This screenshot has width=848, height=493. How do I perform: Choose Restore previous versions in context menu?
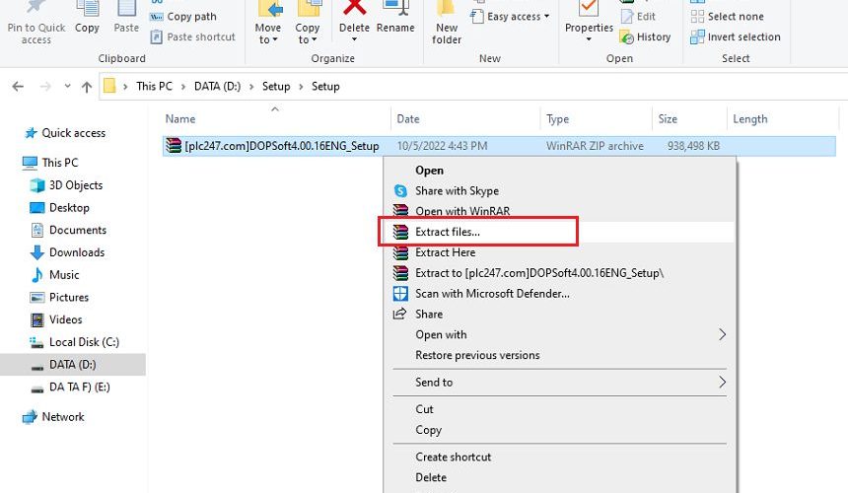click(559, 355)
